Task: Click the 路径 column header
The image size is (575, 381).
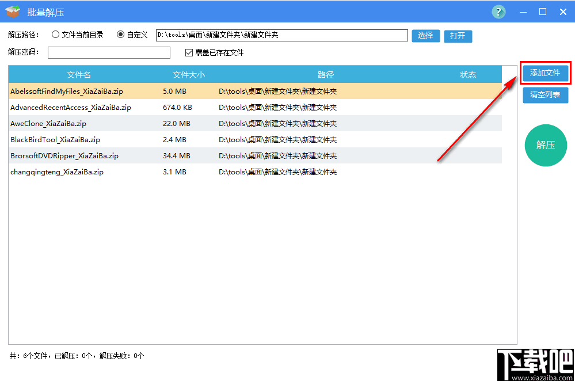Action: click(326, 75)
